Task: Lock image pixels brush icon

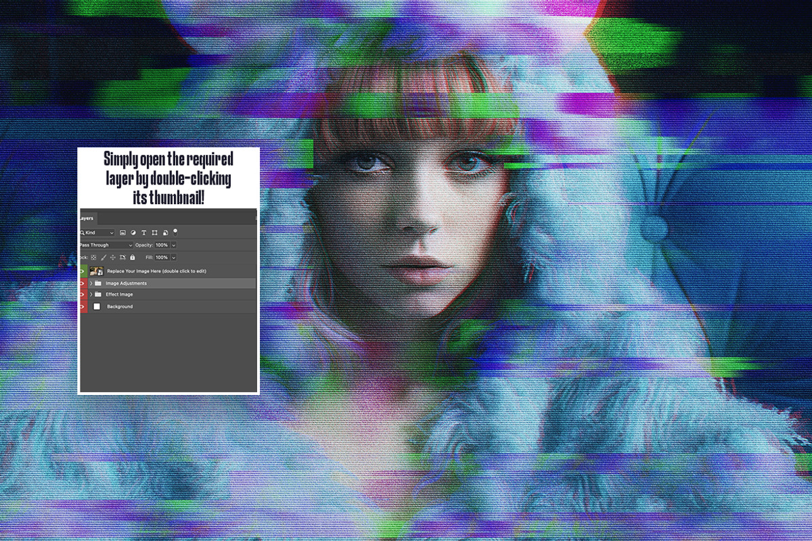Action: [x=104, y=258]
